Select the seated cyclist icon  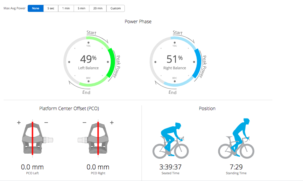pos(170,140)
